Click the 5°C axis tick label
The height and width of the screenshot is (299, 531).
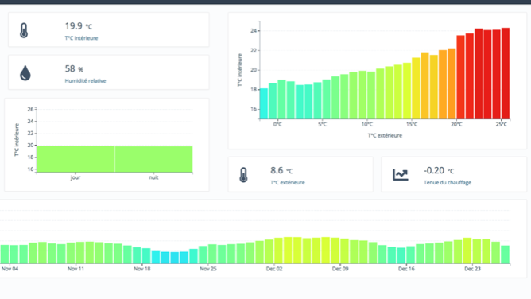pyautogui.click(x=323, y=124)
